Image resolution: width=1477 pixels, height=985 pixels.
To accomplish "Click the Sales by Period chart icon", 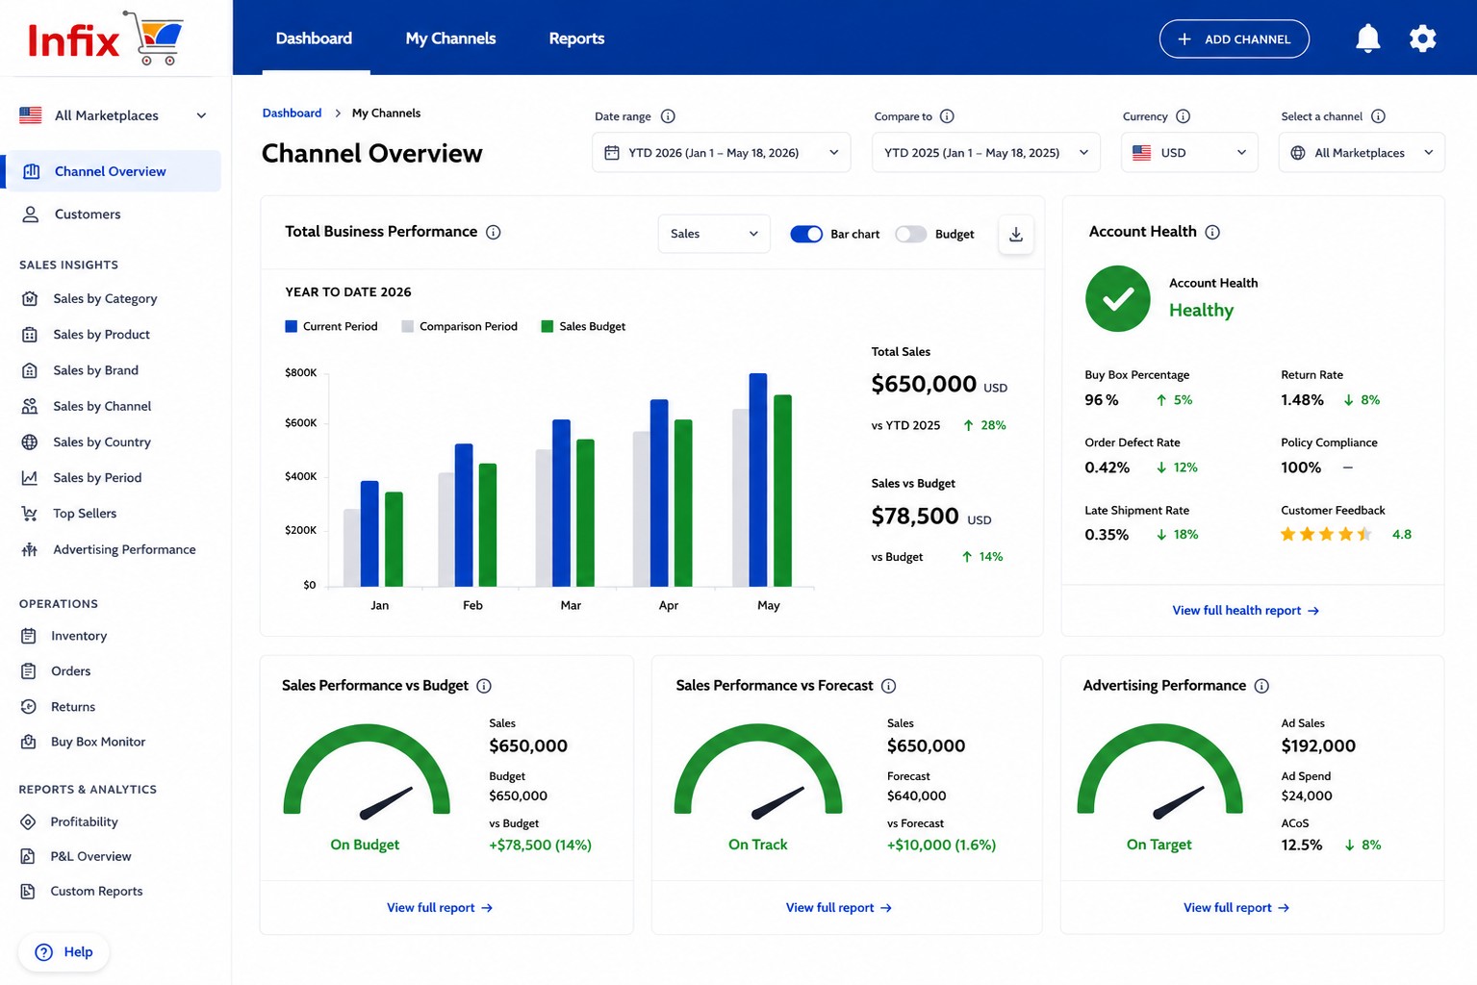I will pos(30,478).
